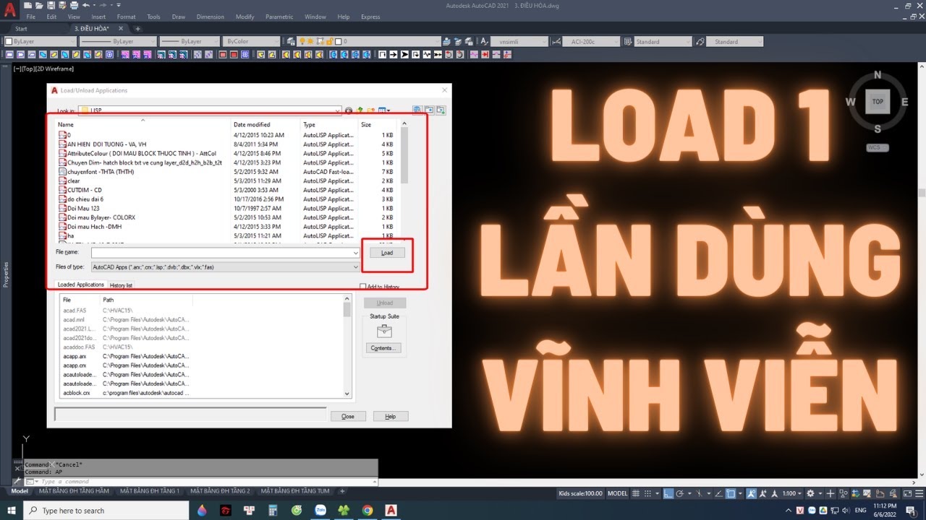Switch to MẶT BẰNG ĐH TẦNG TUM layout tab
Image resolution: width=926 pixels, height=520 pixels.
(x=294, y=491)
